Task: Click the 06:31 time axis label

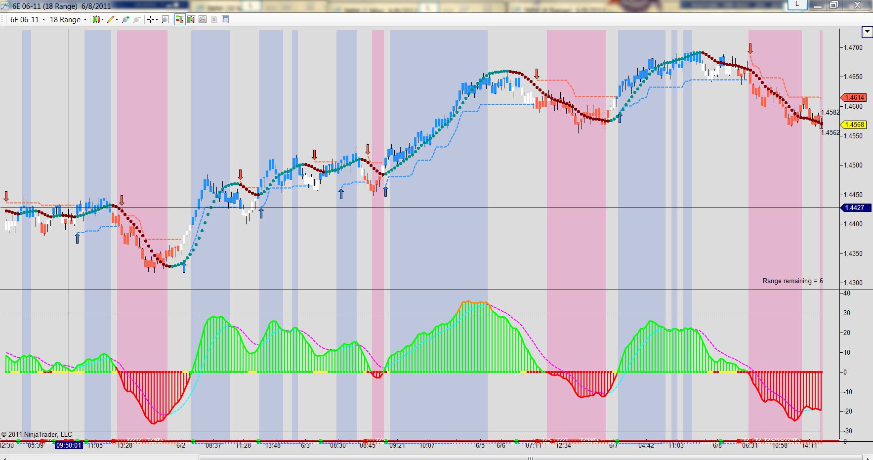Action: pyautogui.click(x=749, y=446)
